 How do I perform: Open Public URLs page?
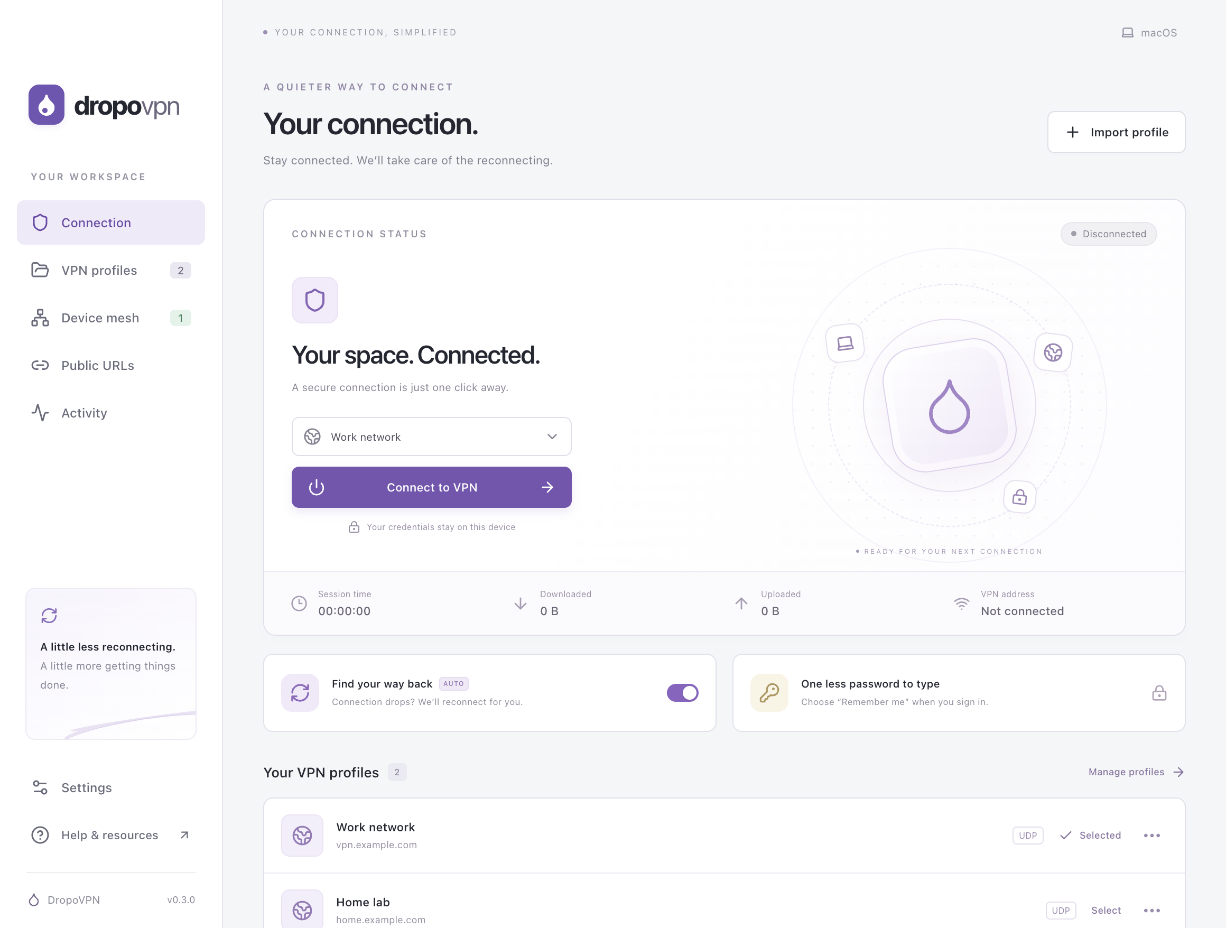pos(111,365)
